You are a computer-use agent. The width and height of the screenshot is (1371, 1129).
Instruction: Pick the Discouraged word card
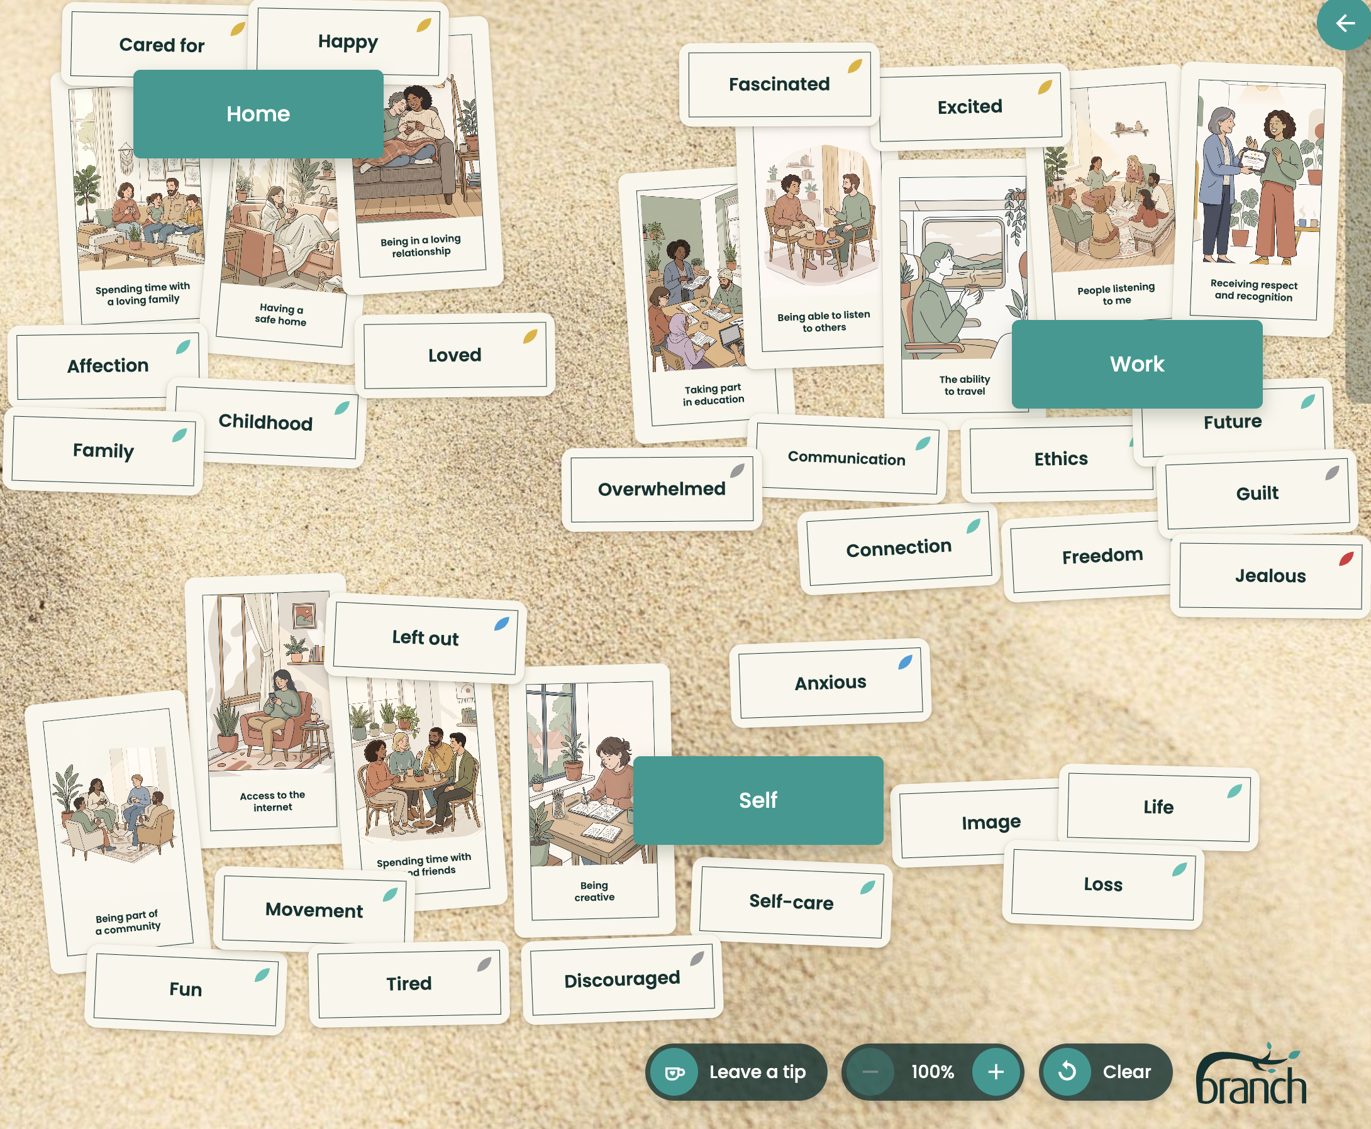[x=622, y=979]
